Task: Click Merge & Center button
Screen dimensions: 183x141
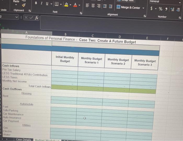Action: point(128,7)
